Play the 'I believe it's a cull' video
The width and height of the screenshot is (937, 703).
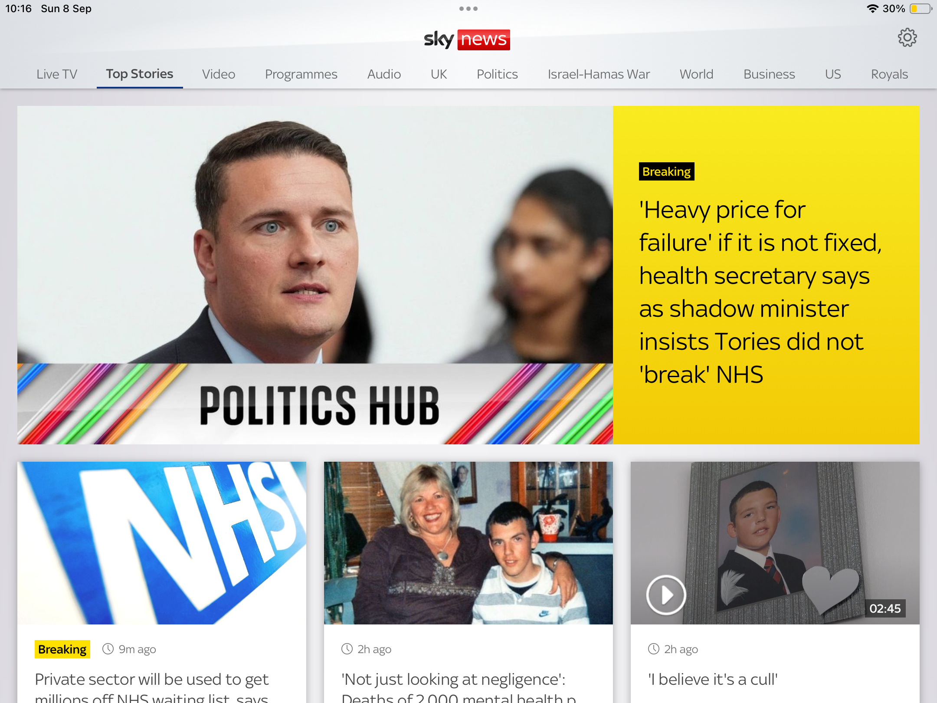pyautogui.click(x=666, y=595)
